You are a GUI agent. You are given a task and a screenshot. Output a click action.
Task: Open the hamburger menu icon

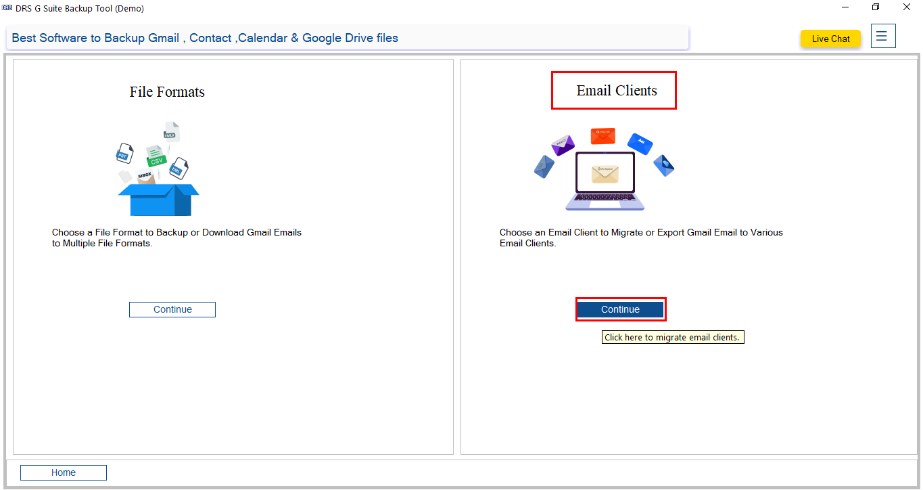click(x=883, y=37)
